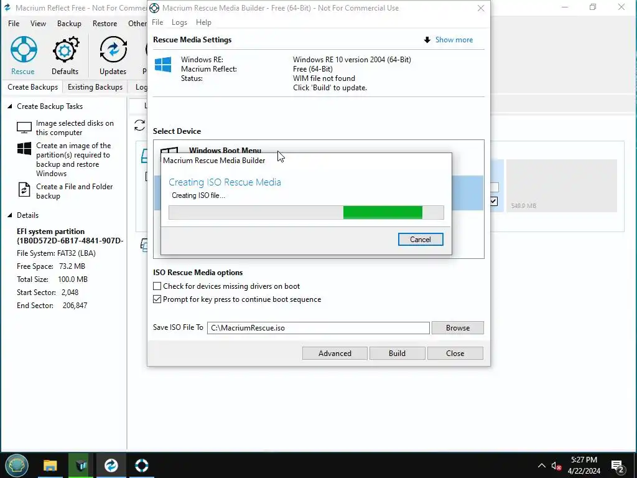Click the Build button
Image resolution: width=637 pixels, height=478 pixels.
point(397,354)
